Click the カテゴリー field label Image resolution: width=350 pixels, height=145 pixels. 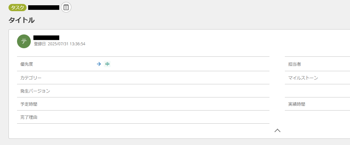pos(31,78)
